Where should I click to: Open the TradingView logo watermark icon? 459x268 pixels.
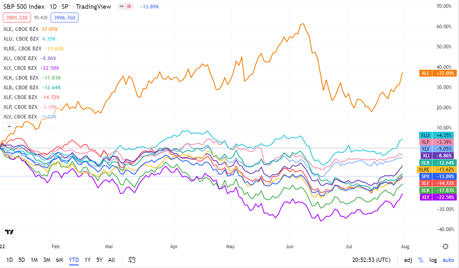point(9,232)
